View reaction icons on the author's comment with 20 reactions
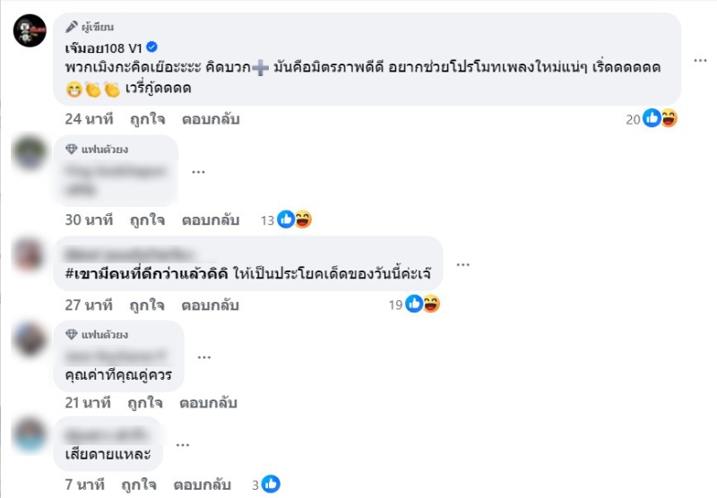The image size is (717, 498). click(x=660, y=118)
